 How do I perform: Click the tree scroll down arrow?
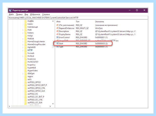(53, 104)
